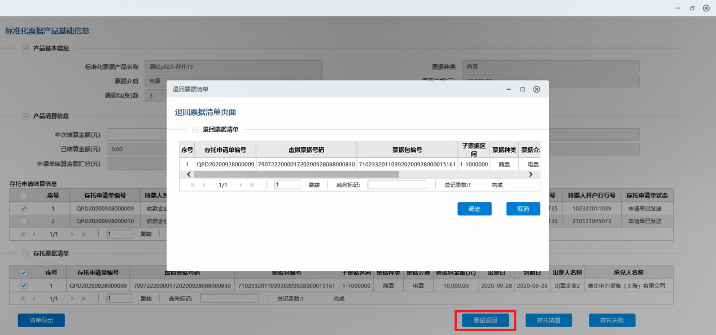
Task: Click the 本次结算金额(元) field
Action: click(137, 135)
